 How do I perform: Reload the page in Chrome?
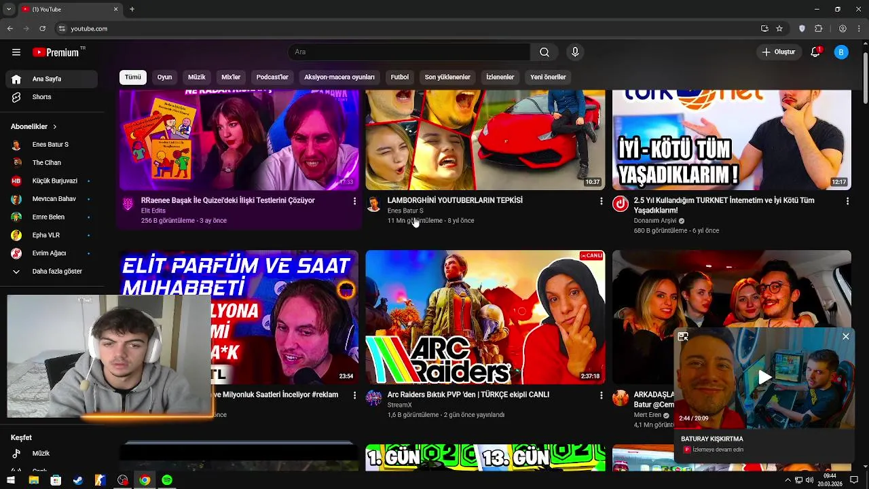click(x=42, y=29)
